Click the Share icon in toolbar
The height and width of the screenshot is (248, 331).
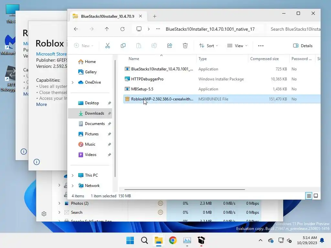coord(170,46)
